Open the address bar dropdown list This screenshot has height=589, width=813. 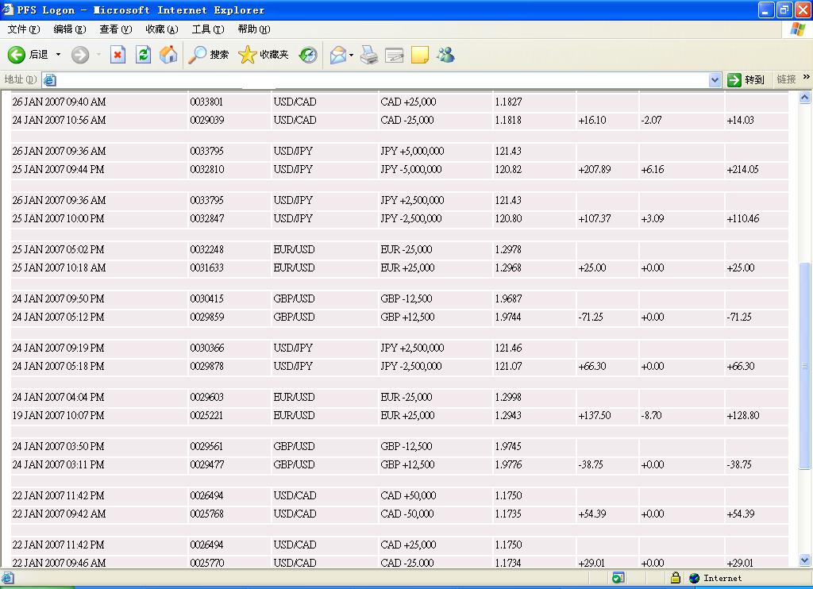pyautogui.click(x=715, y=79)
